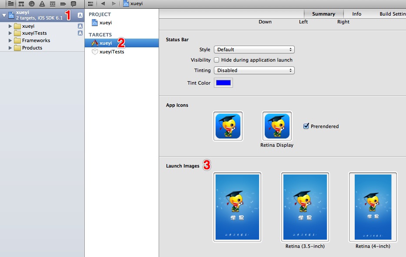This screenshot has width=406, height=257.
Task: Open the Search navigator magnifier icon
Action: 32,3
